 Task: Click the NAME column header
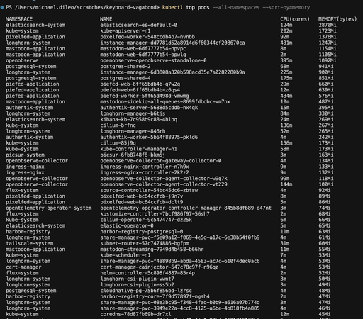click(x=106, y=19)
